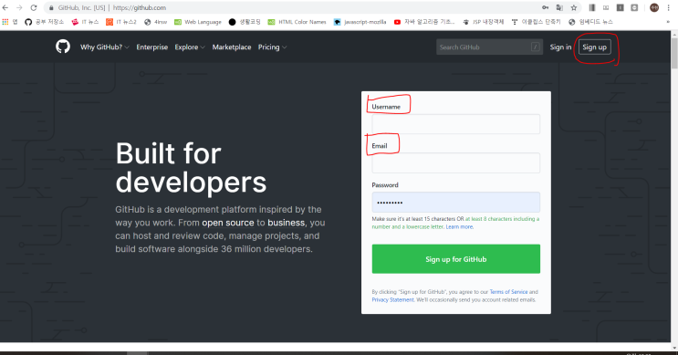Screen dimensions: 678x355
Task: Click the address bar URL https://github.com
Action: [x=140, y=8]
